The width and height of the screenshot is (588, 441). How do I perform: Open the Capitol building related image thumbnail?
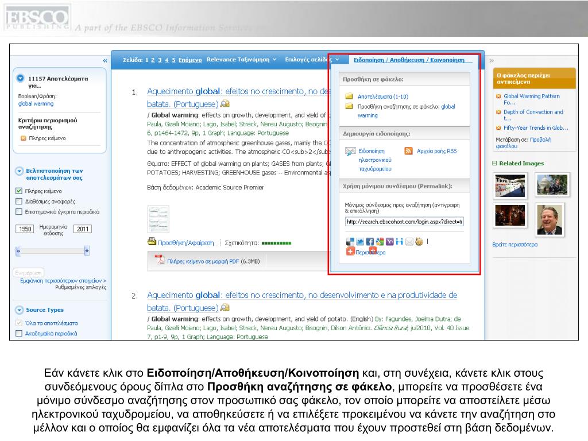pyautogui.click(x=552, y=184)
